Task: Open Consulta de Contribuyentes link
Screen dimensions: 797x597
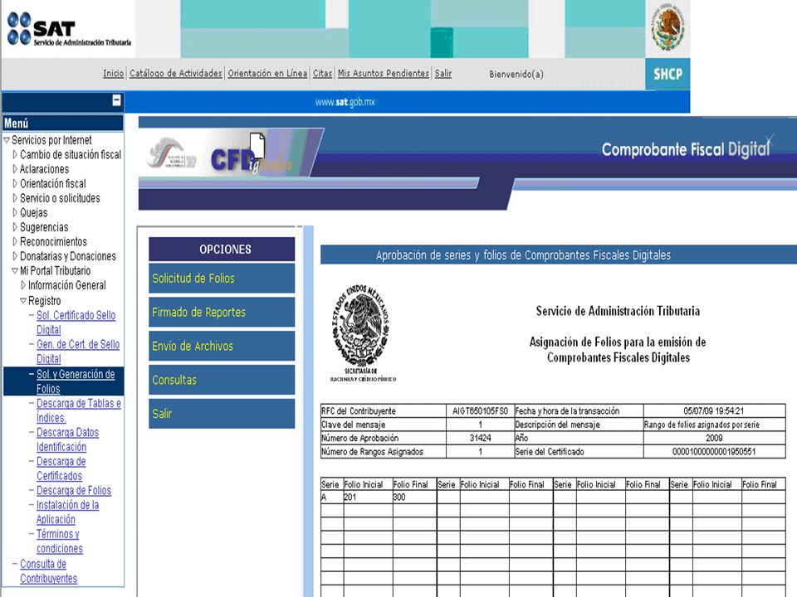Action: (x=48, y=571)
